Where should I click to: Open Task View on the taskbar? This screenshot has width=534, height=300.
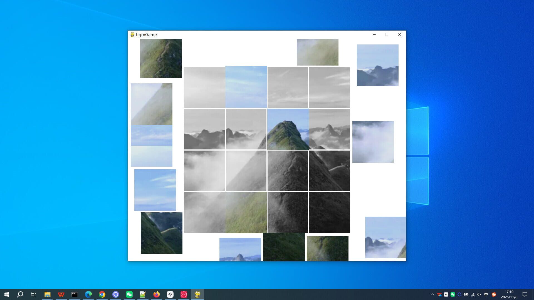pyautogui.click(x=33, y=294)
